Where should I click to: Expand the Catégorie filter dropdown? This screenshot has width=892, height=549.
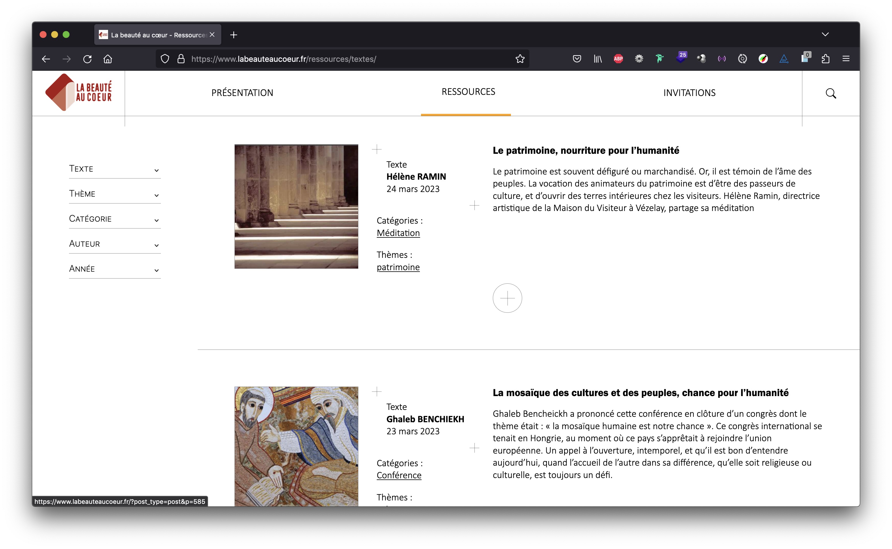(115, 219)
